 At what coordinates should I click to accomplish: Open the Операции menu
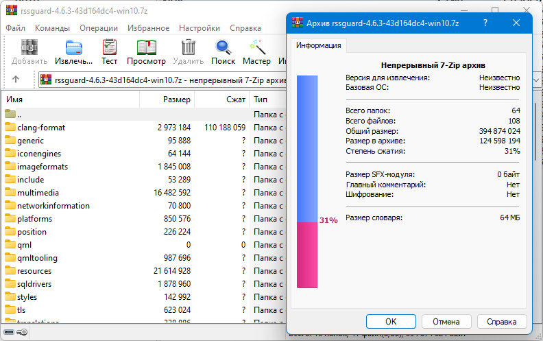point(99,28)
